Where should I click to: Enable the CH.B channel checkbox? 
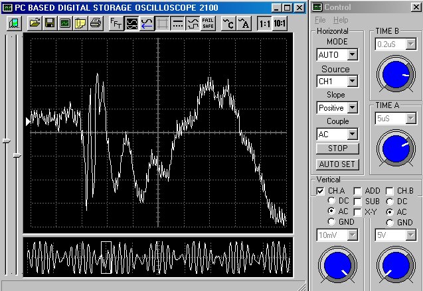pyautogui.click(x=390, y=191)
